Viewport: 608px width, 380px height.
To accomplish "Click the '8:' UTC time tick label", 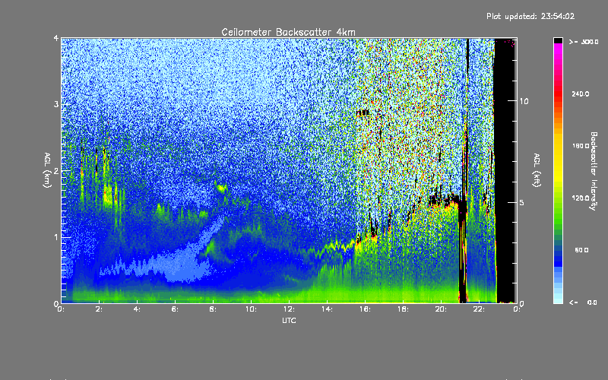I will point(214,309).
